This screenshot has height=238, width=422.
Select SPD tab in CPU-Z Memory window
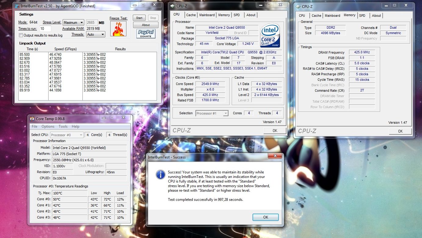click(362, 16)
